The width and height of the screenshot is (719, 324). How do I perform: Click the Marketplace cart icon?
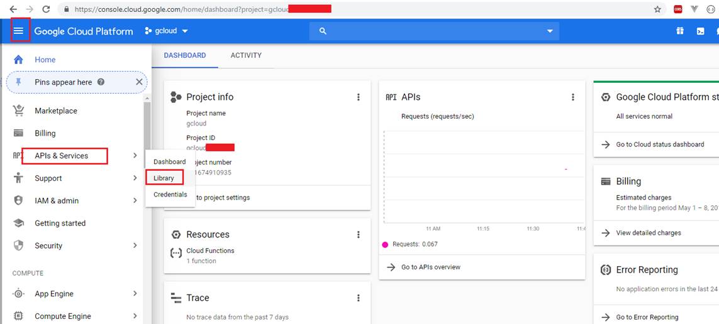[18, 111]
